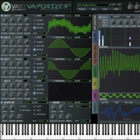Viewport: 140px width, 140px height.
Task: Click OSC A SPREAD knob
Action: tap(5, 20)
